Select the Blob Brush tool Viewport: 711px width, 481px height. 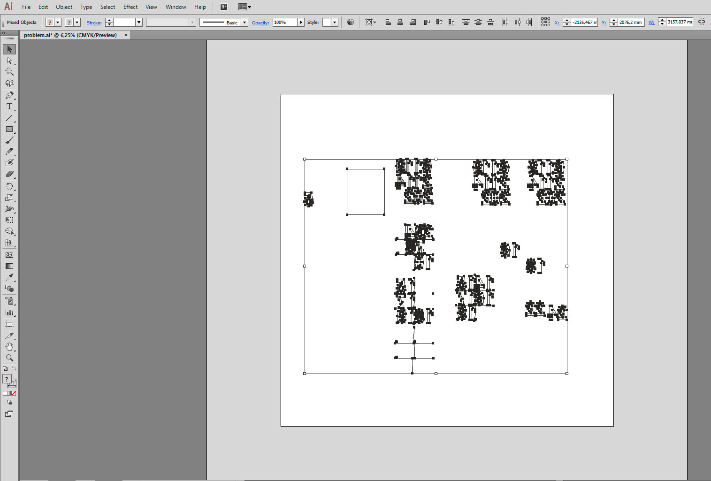pos(9,163)
